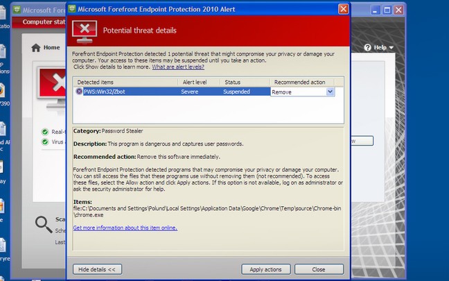Sort by Status column header
The height and width of the screenshot is (281, 449).
[245, 83]
